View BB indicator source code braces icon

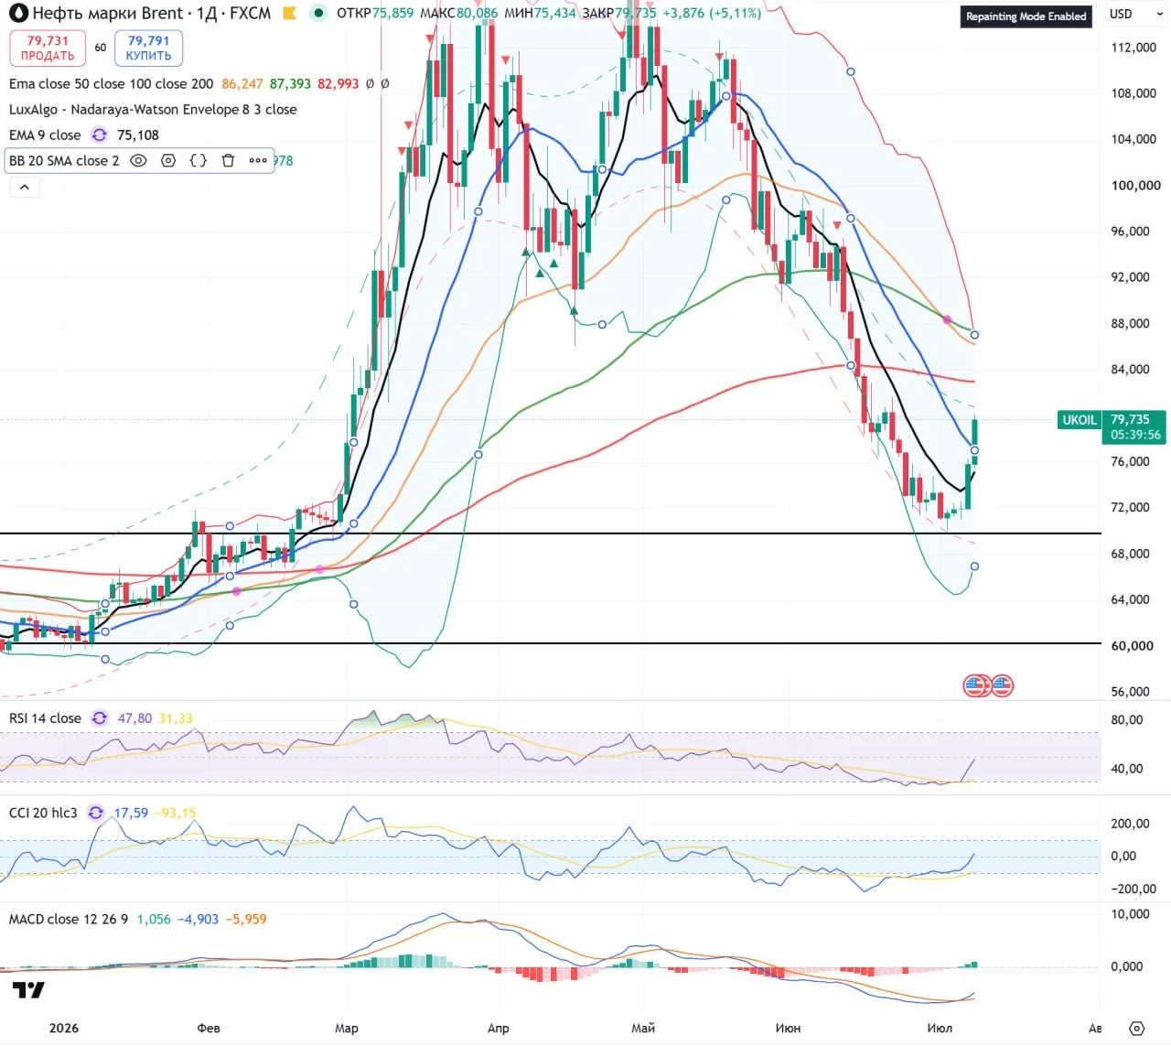tap(198, 160)
